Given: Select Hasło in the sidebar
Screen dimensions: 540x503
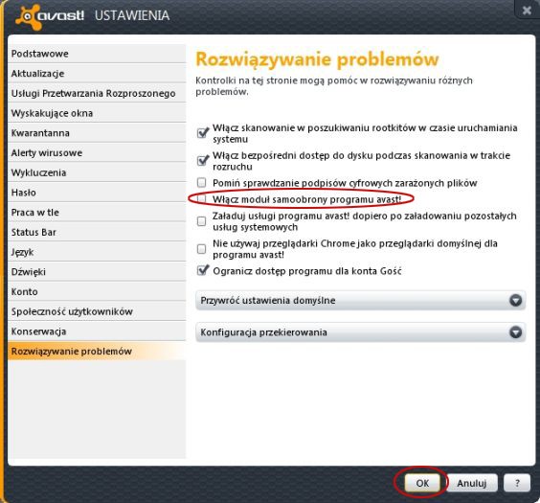Looking at the screenshot, I should click(97, 193).
